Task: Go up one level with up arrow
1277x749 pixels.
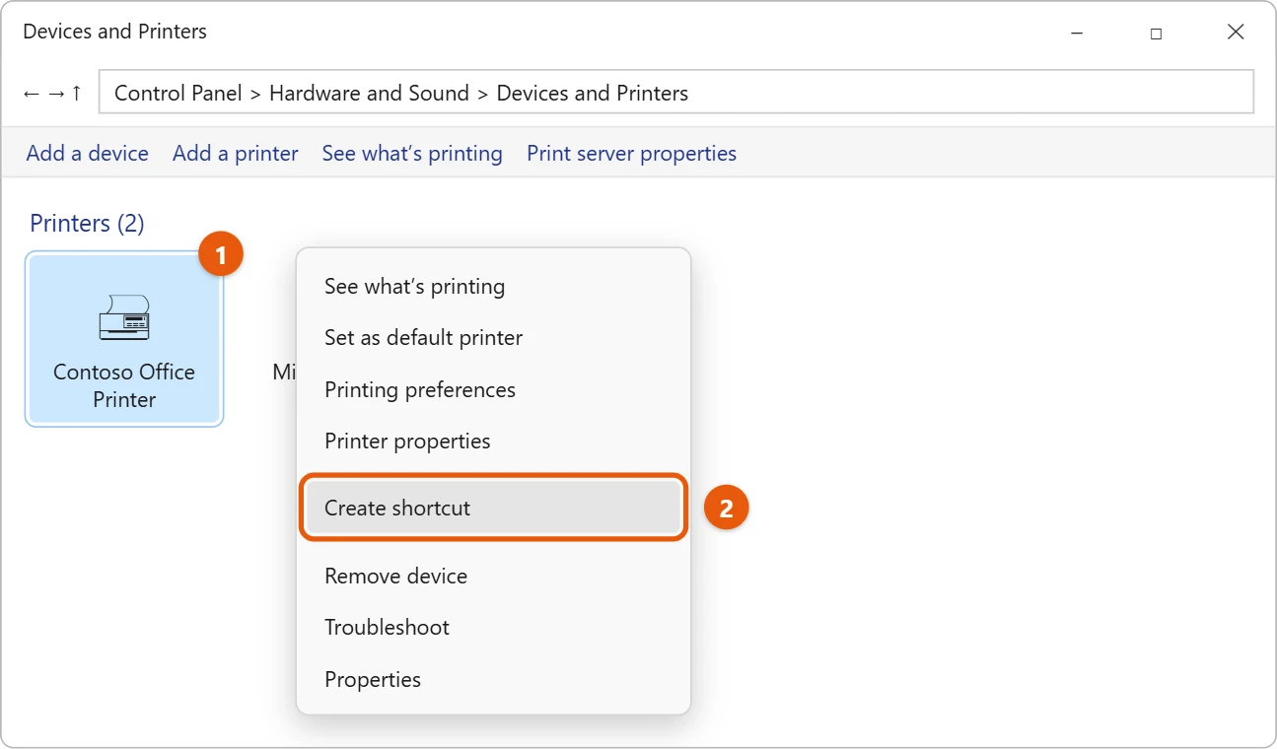Action: [x=77, y=94]
